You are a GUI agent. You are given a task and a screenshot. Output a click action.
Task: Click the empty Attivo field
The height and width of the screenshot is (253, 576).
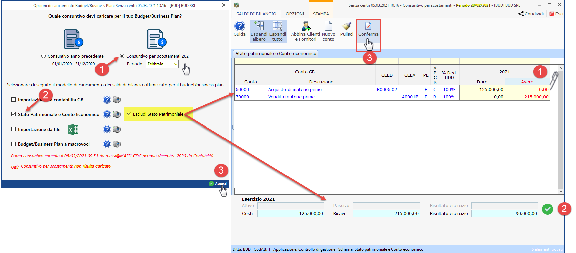pos(291,206)
